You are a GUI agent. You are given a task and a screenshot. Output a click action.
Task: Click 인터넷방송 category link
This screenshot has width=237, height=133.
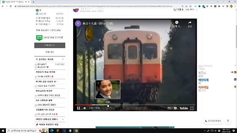tap(56, 30)
